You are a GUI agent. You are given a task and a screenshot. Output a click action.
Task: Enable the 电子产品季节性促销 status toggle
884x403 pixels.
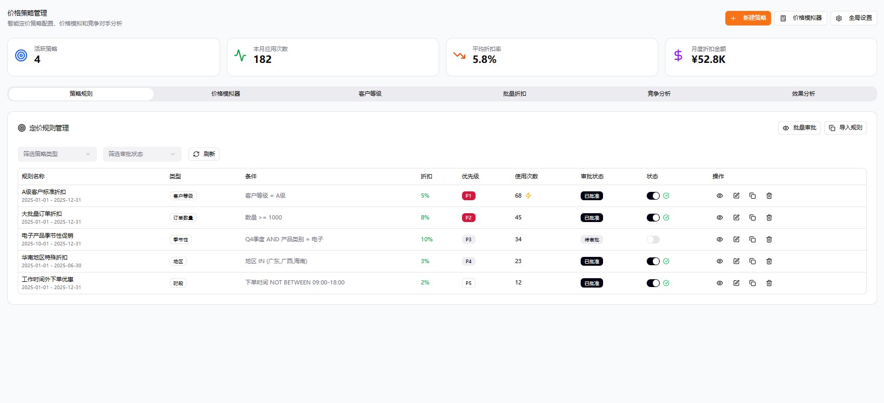653,240
